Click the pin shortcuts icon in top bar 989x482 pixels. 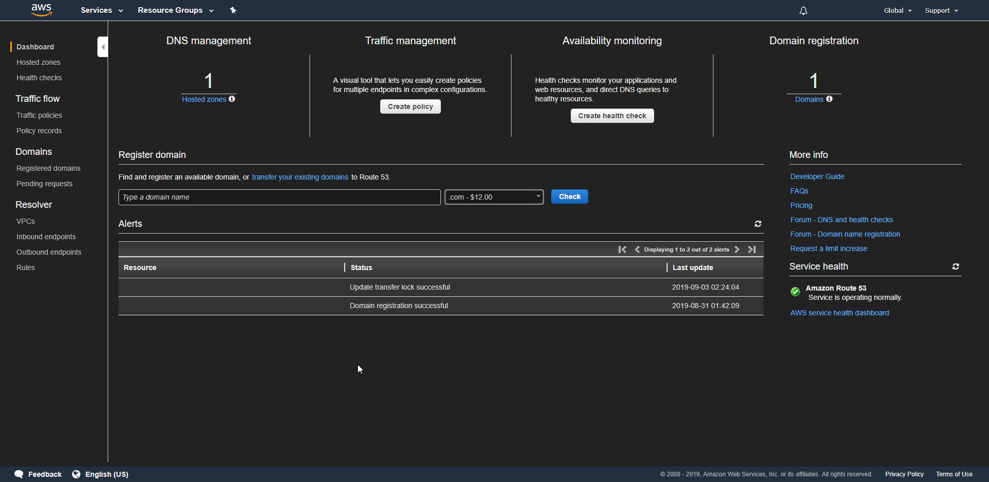tap(233, 10)
